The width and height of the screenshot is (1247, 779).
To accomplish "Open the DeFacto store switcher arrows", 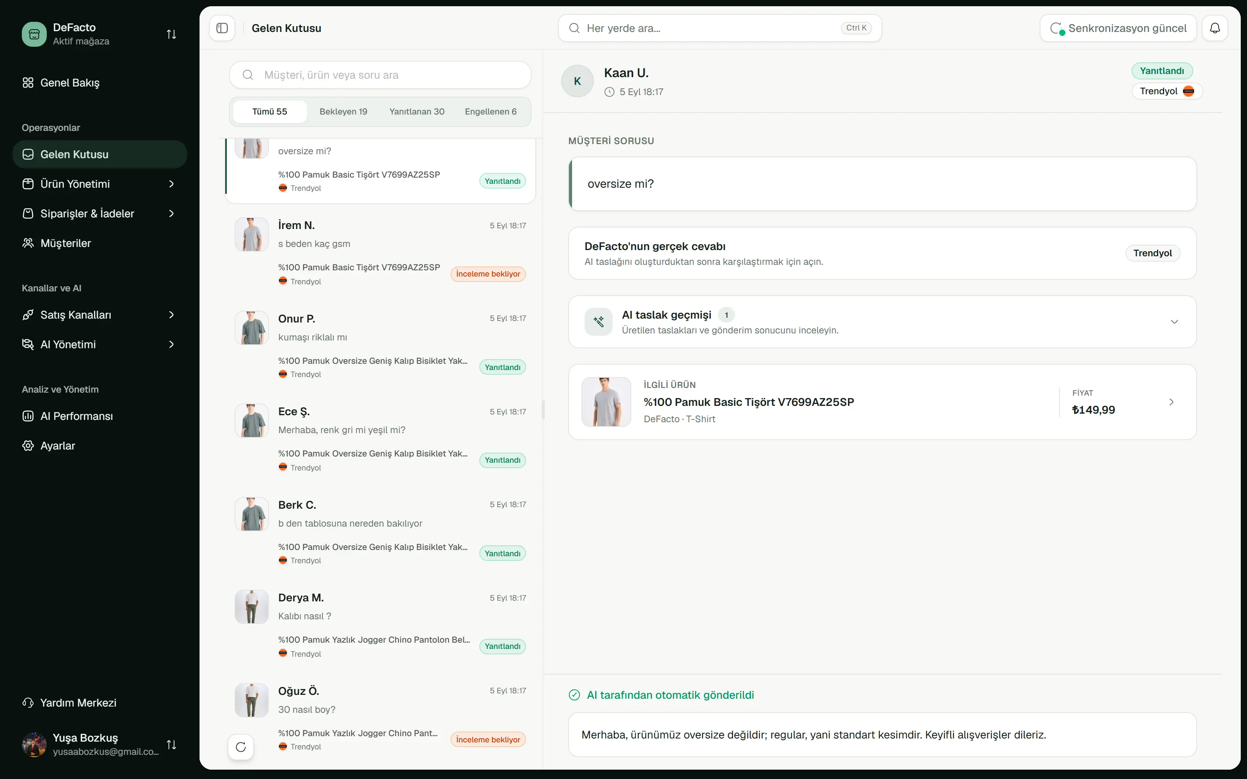I will (171, 34).
